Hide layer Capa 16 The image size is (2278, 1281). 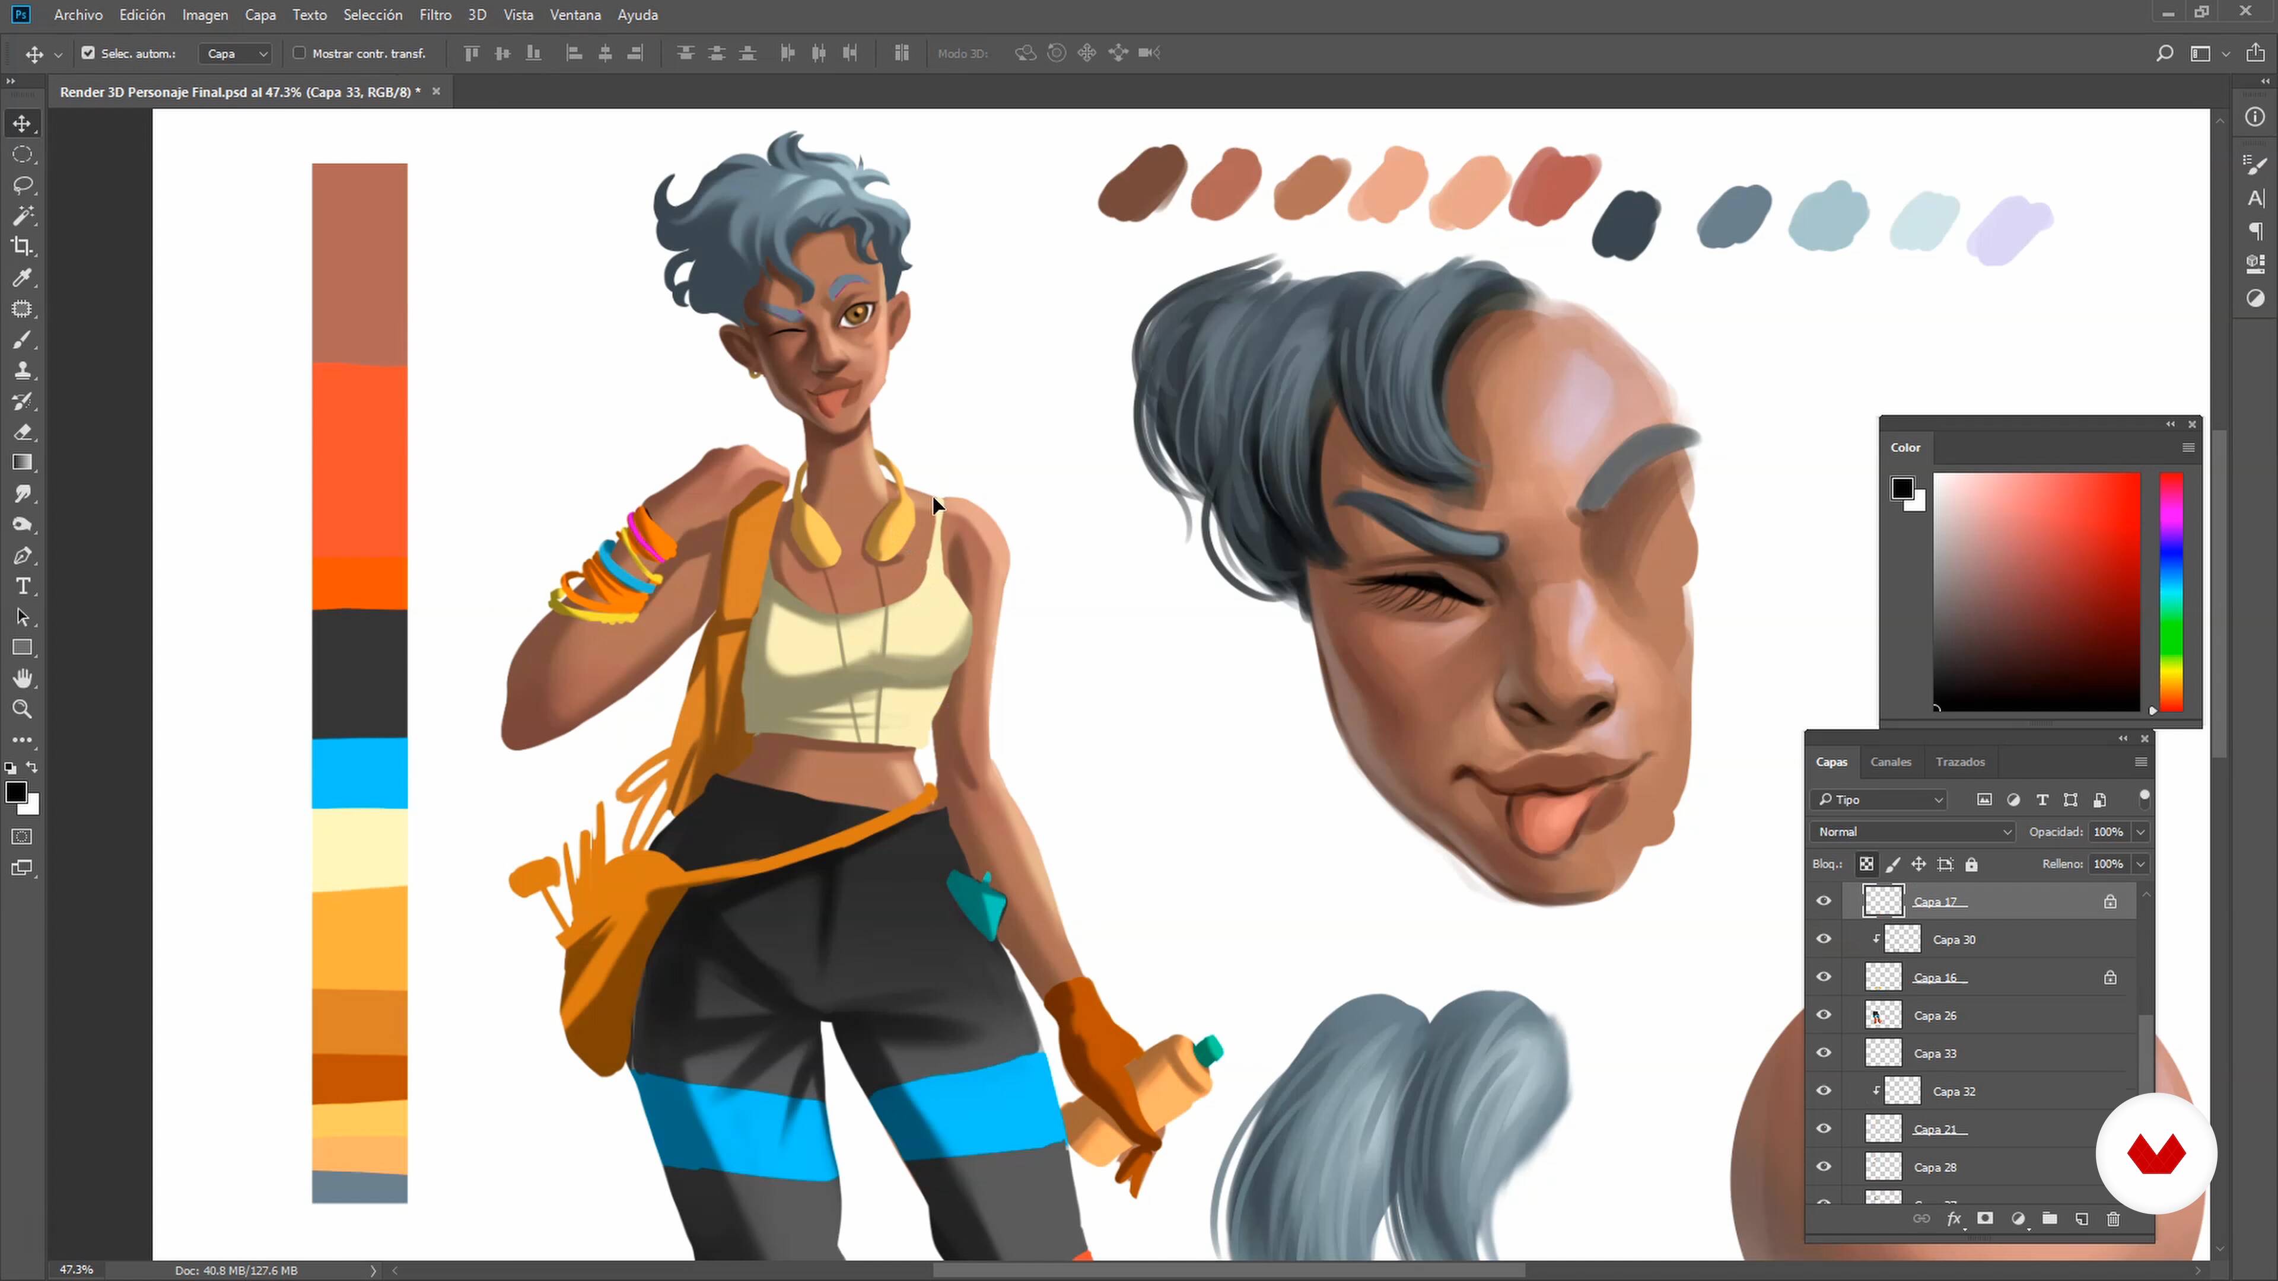[x=1824, y=977]
